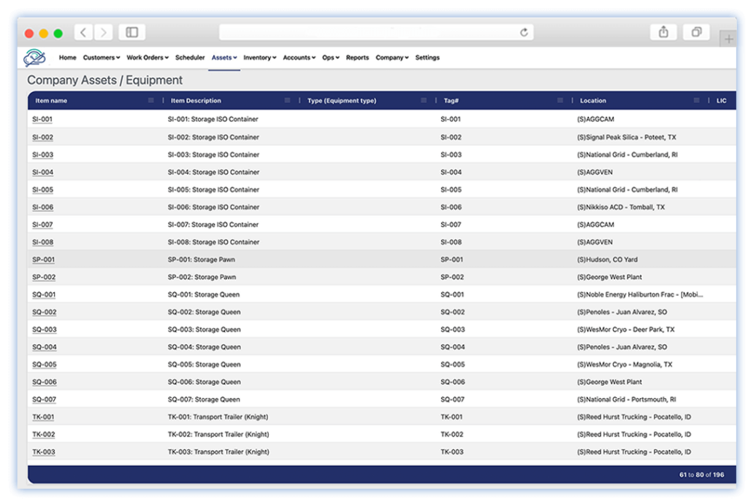Click the filter icon on Location column
Screen dimensions: 748x504
tap(695, 100)
